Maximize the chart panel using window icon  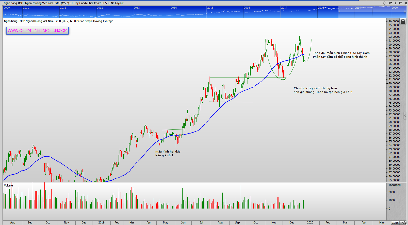point(401,3)
